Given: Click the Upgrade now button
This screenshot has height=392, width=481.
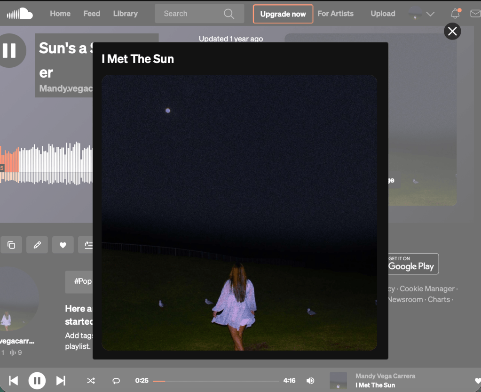Looking at the screenshot, I should point(283,14).
